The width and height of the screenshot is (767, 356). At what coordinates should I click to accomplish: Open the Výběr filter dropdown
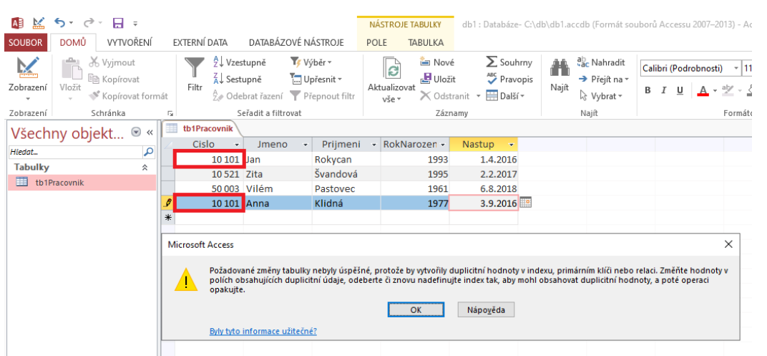pos(311,63)
